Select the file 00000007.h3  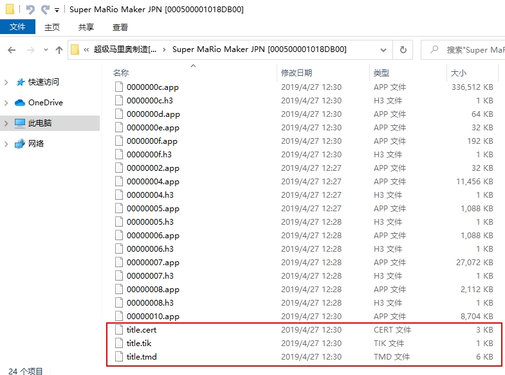click(x=150, y=276)
